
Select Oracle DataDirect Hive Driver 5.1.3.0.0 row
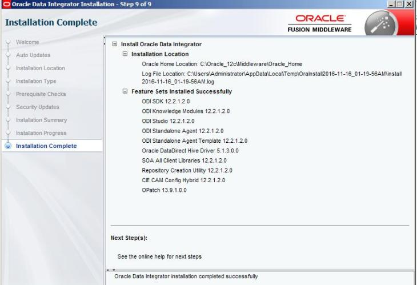[x=190, y=151]
